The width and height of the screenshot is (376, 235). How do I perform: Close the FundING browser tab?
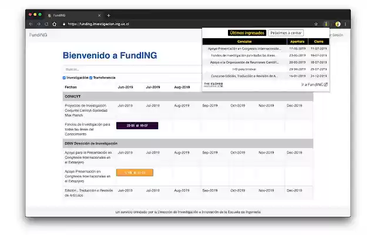(99, 15)
